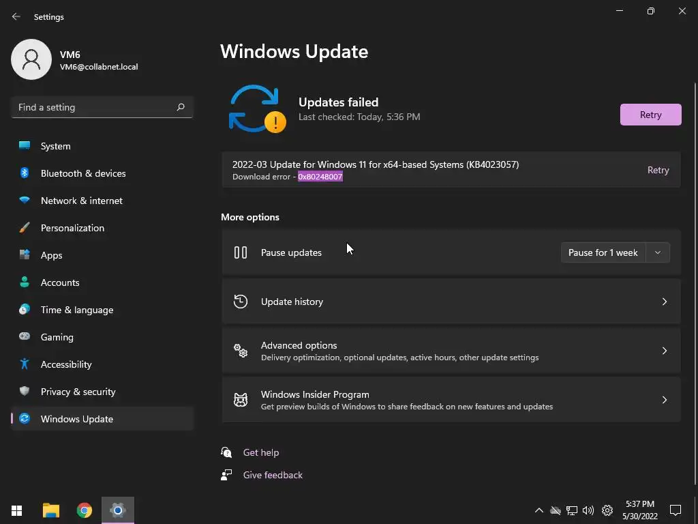Viewport: 698px width, 524px height.
Task: Click the Time & language globe-clock icon
Action: point(25,309)
